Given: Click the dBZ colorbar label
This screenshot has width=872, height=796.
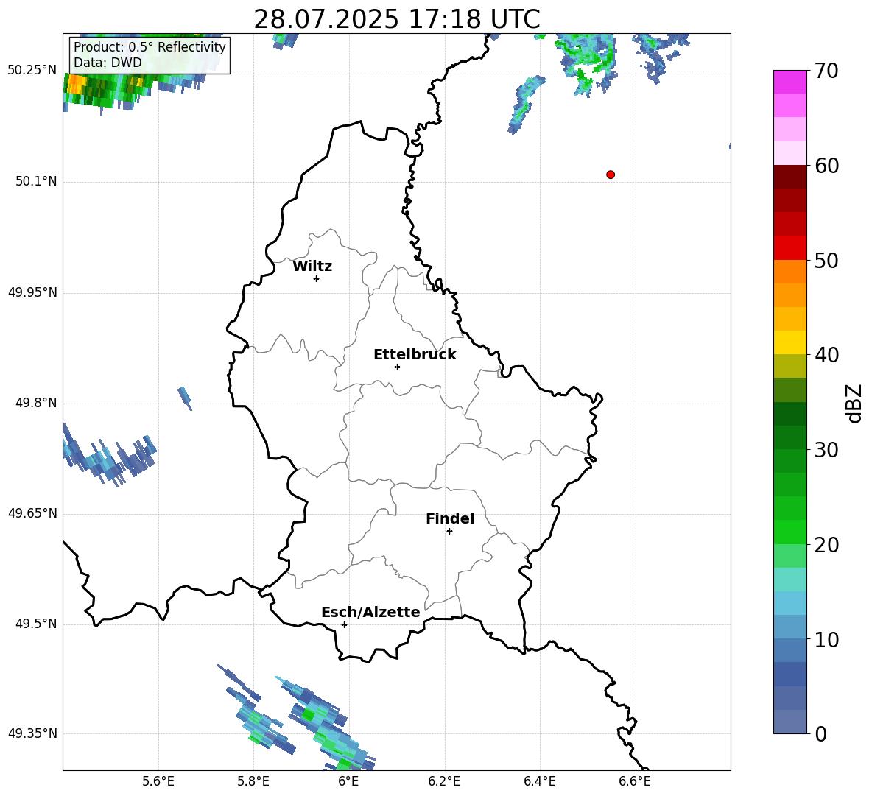Looking at the screenshot, I should [853, 403].
